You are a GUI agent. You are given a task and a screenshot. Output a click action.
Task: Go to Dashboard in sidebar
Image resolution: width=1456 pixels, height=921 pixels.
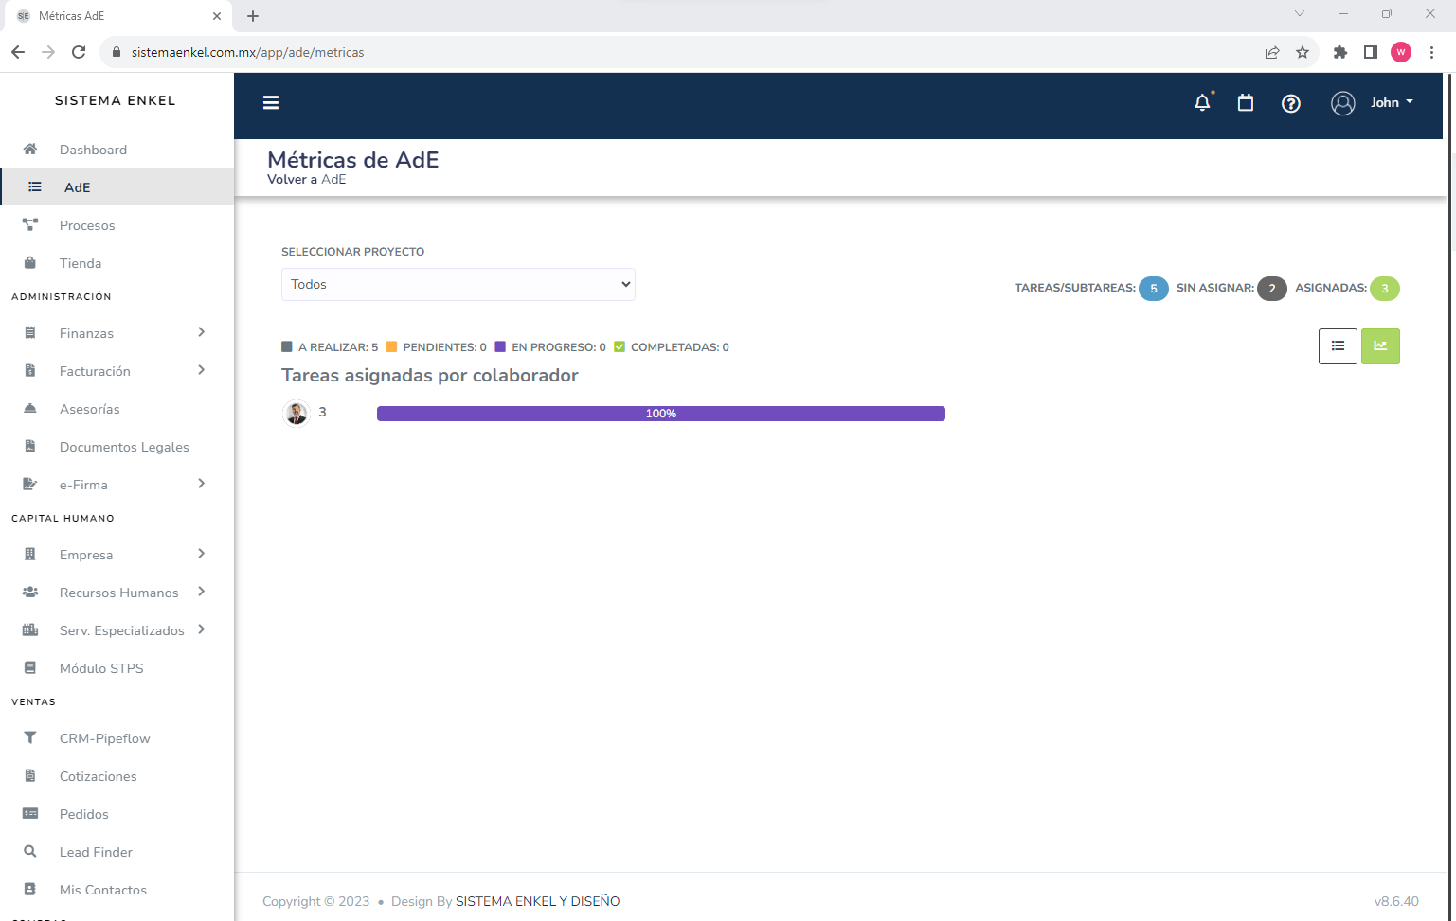(x=93, y=150)
